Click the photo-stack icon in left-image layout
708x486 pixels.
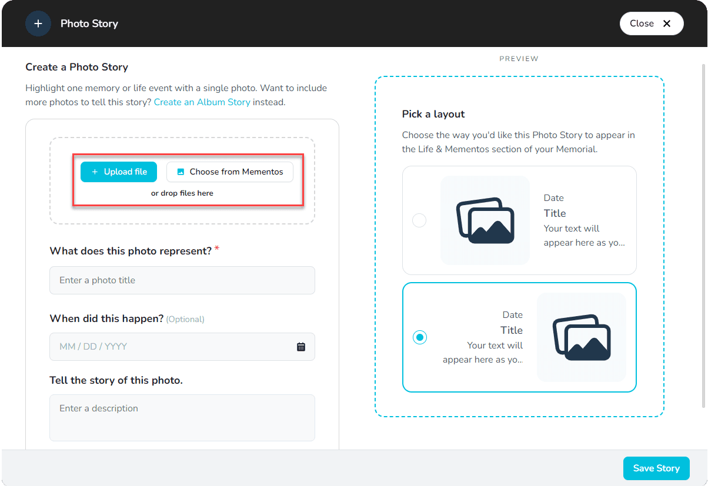point(485,220)
